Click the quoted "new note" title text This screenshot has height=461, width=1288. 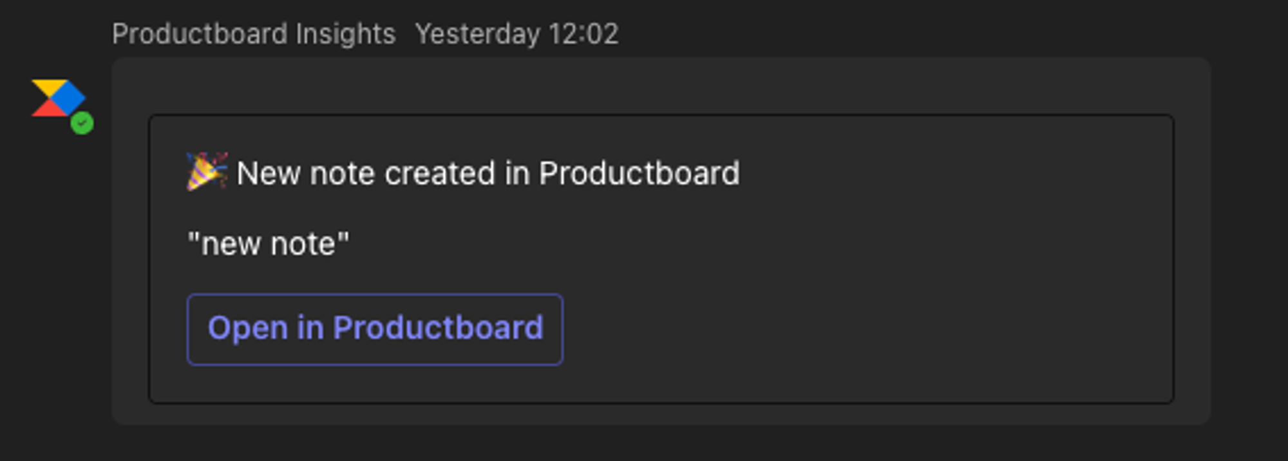(x=268, y=243)
